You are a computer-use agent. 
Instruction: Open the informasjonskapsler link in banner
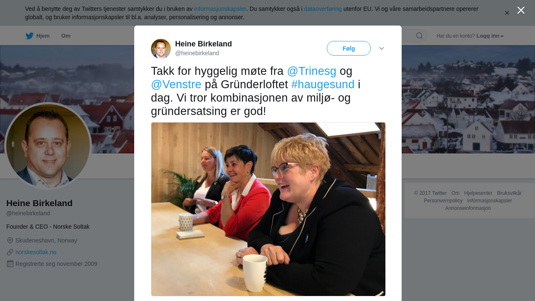[x=220, y=9]
